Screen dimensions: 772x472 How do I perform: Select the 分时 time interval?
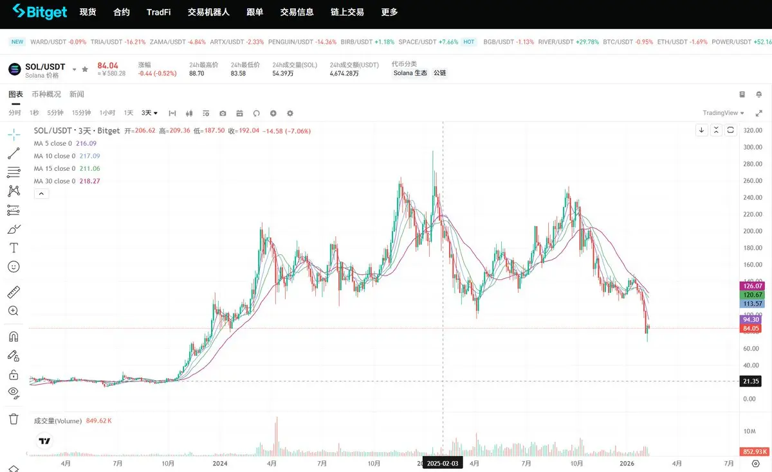click(x=15, y=113)
